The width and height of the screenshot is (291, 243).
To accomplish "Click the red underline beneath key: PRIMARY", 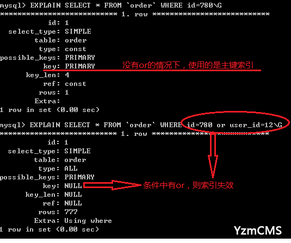I will pos(152,70).
